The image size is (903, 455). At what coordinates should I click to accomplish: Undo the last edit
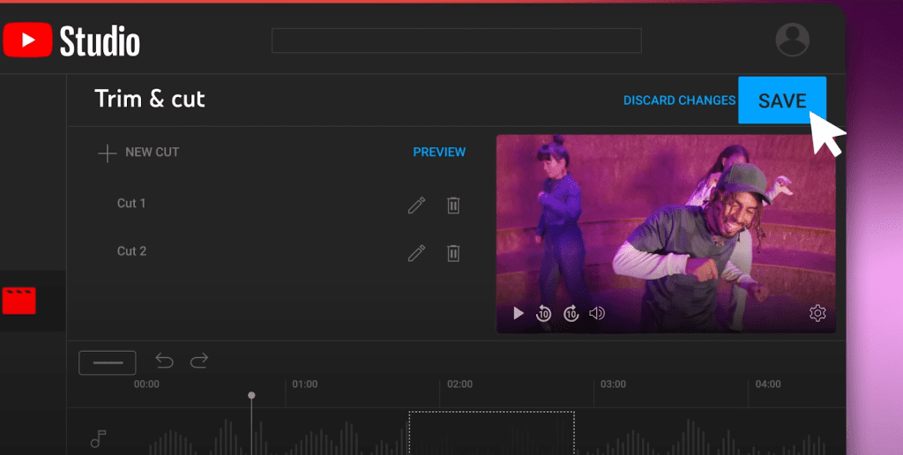point(164,361)
